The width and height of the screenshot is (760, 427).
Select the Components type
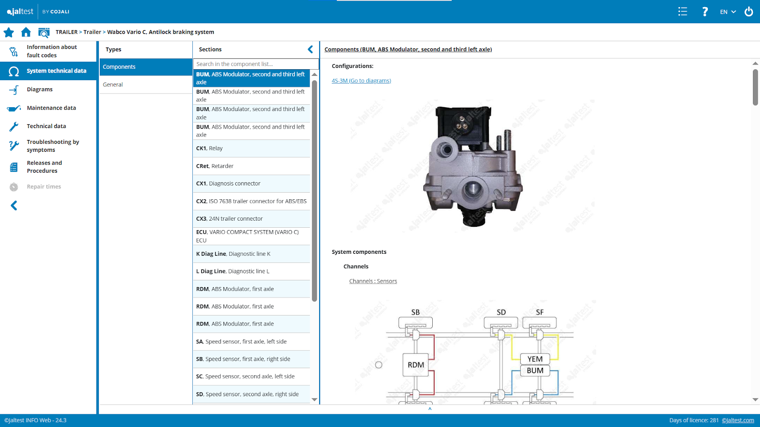pyautogui.click(x=146, y=67)
